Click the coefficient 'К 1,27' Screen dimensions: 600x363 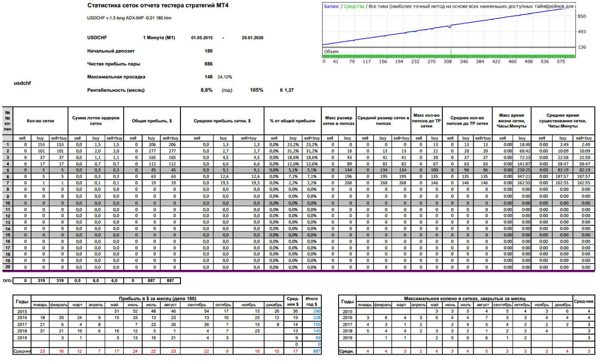[287, 90]
